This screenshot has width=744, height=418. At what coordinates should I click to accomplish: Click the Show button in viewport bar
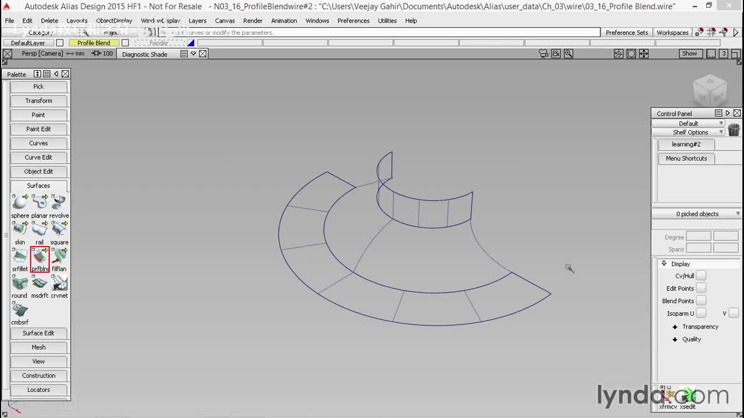pyautogui.click(x=689, y=53)
